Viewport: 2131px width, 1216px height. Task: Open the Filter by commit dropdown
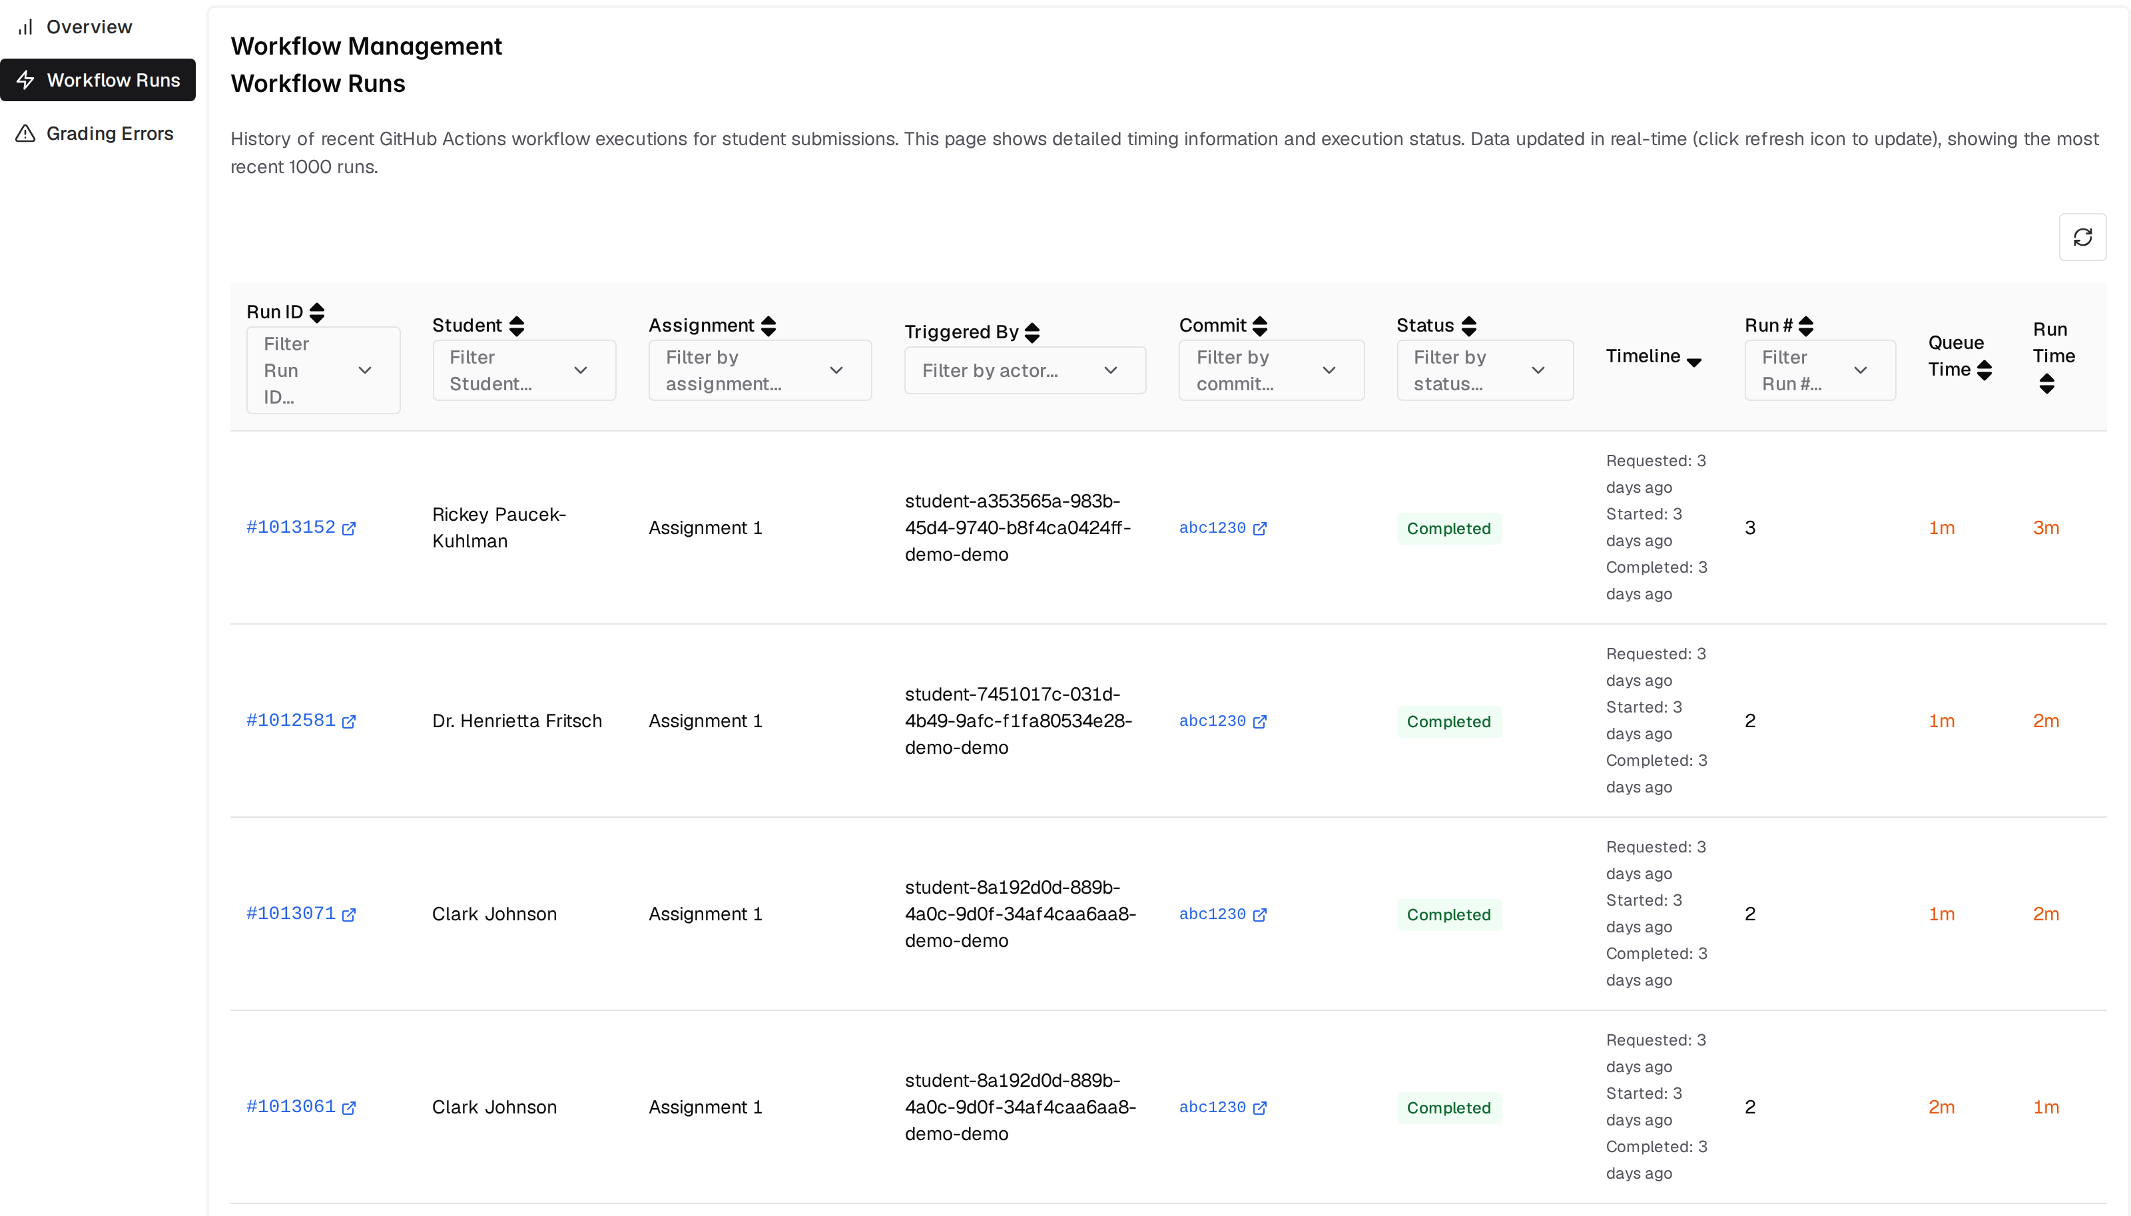[x=1271, y=370]
